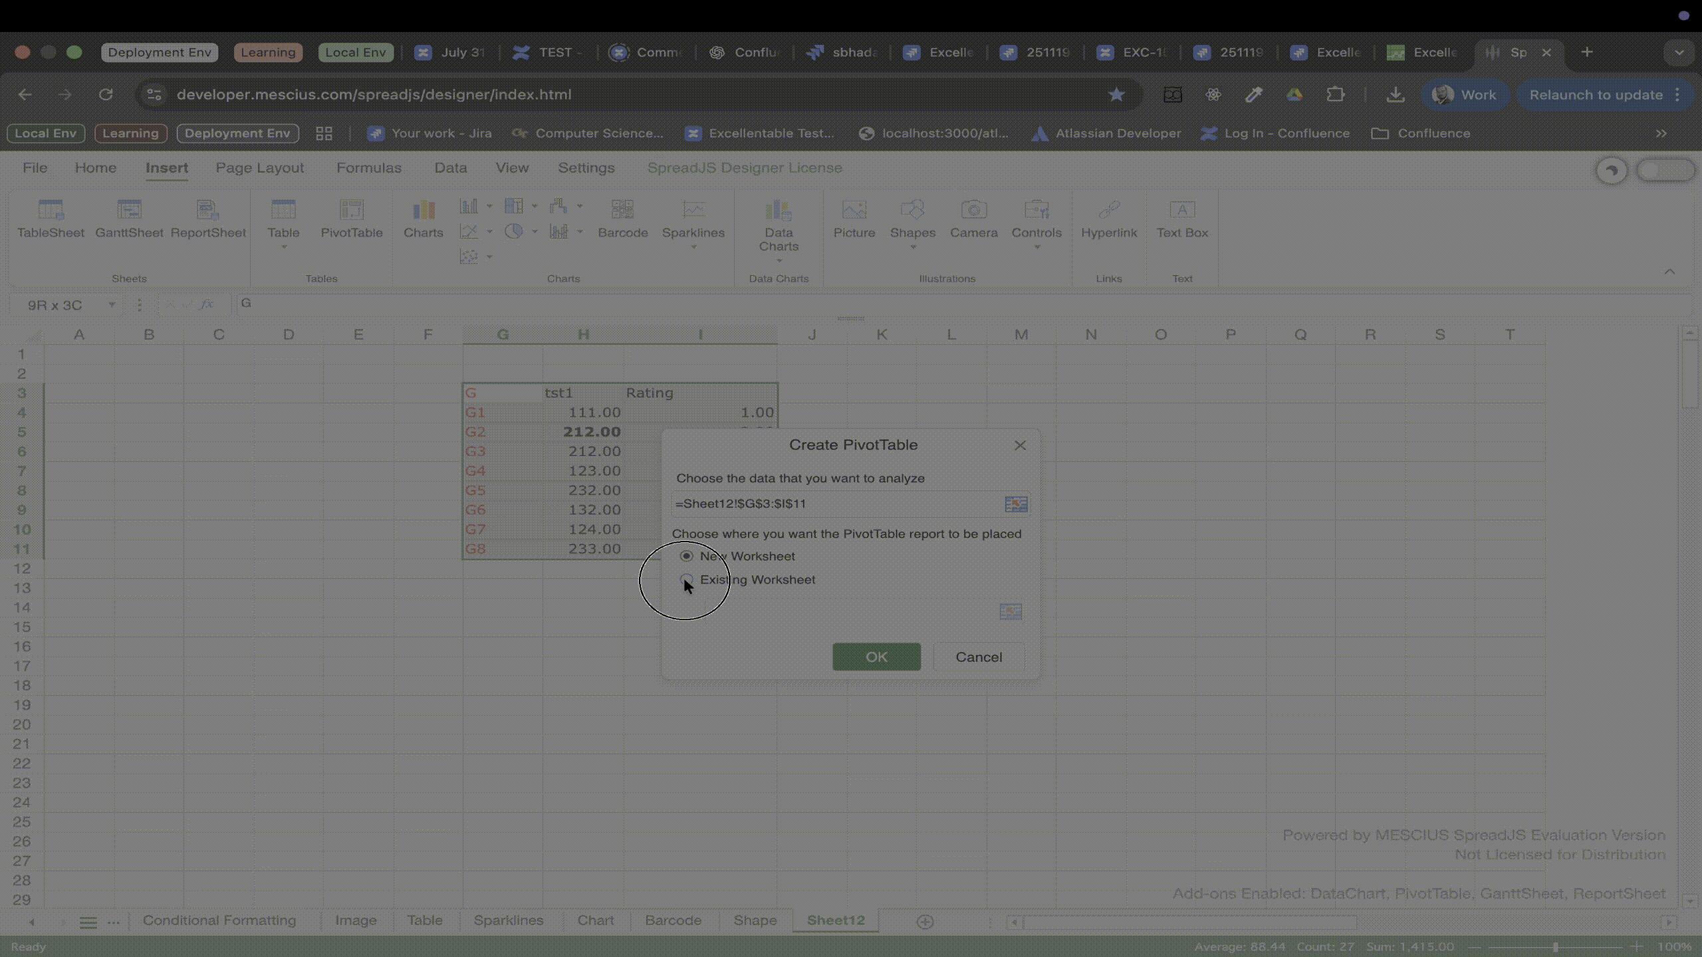Screen dimensions: 1702x957
Task: Switch to the Sparklines sheet tab
Action: tap(508, 920)
